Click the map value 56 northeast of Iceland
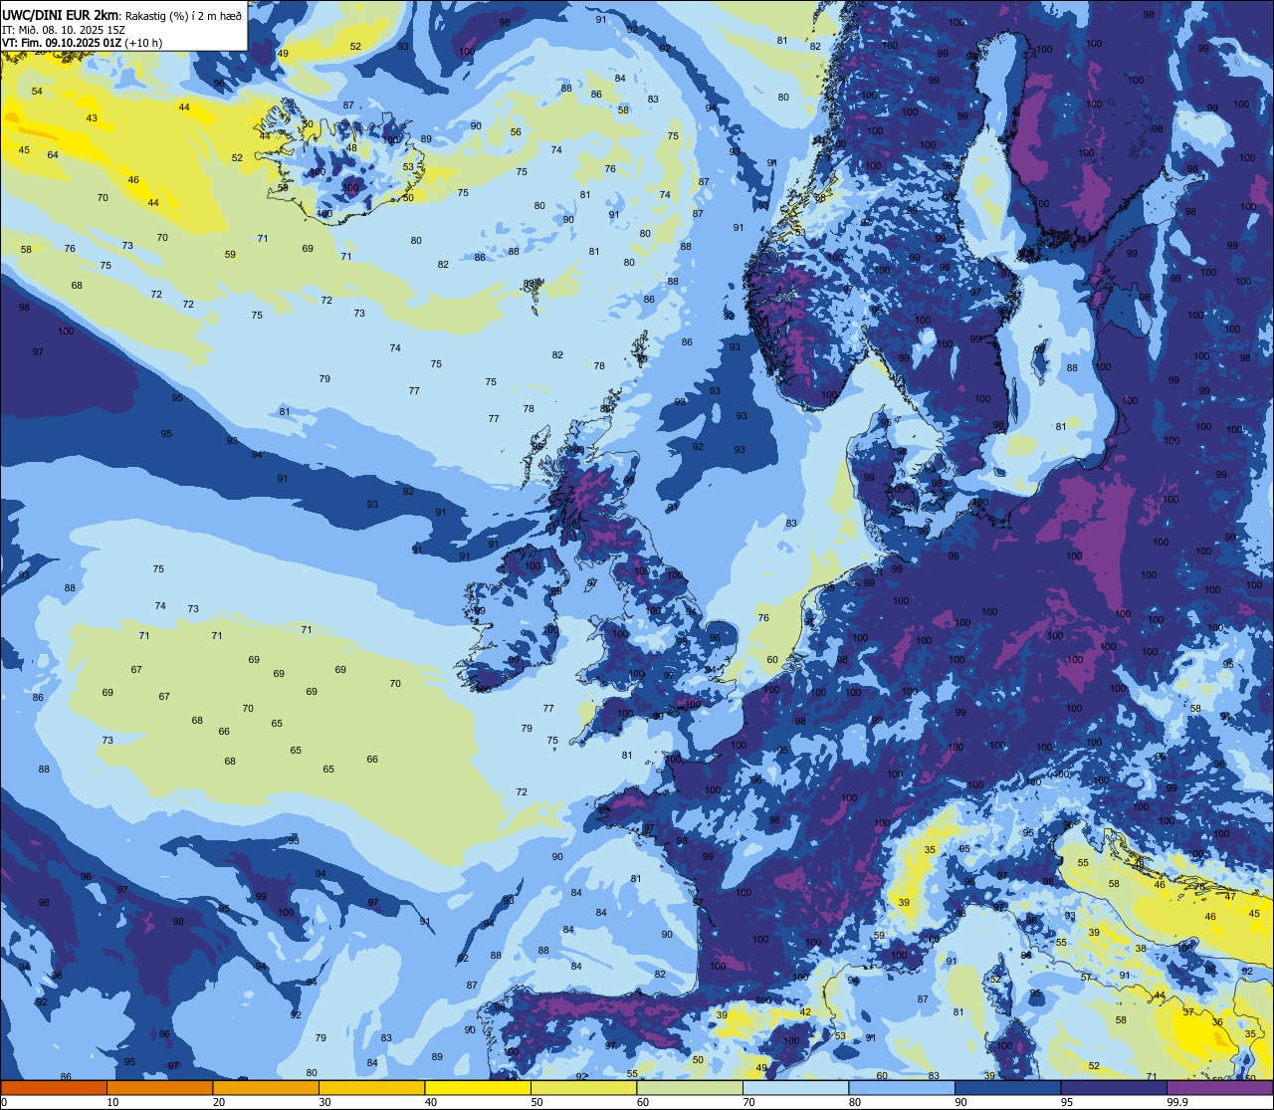Screen dimensions: 1274x1110 coord(516,132)
